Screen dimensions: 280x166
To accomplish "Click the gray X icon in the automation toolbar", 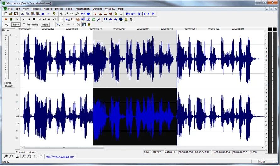I will tap(79, 25).
